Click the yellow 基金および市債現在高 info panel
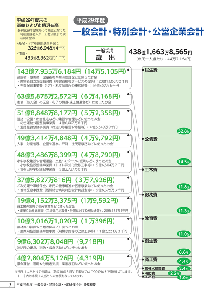Screen dimensions: 207x294 tap(41, 39)
